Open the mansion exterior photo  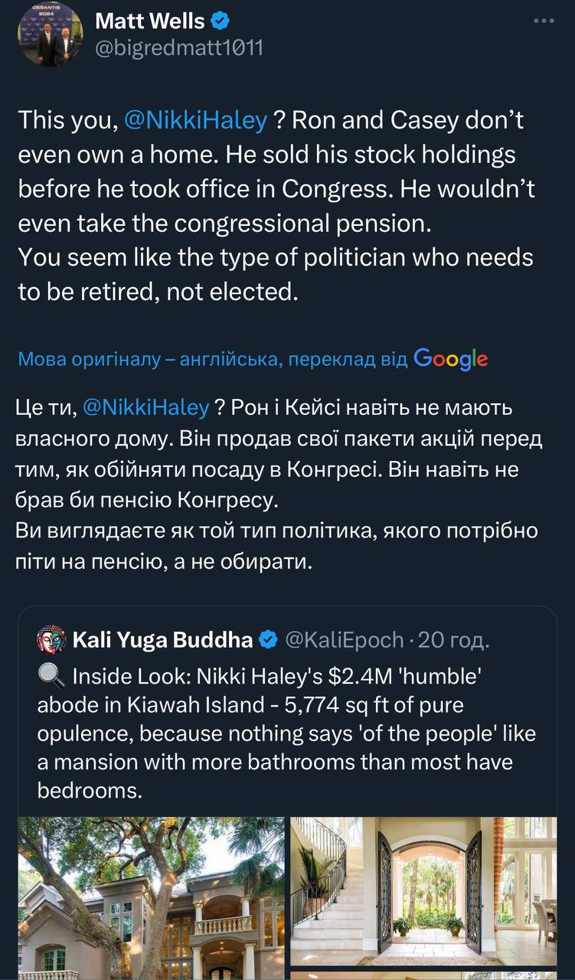pyautogui.click(x=151, y=897)
